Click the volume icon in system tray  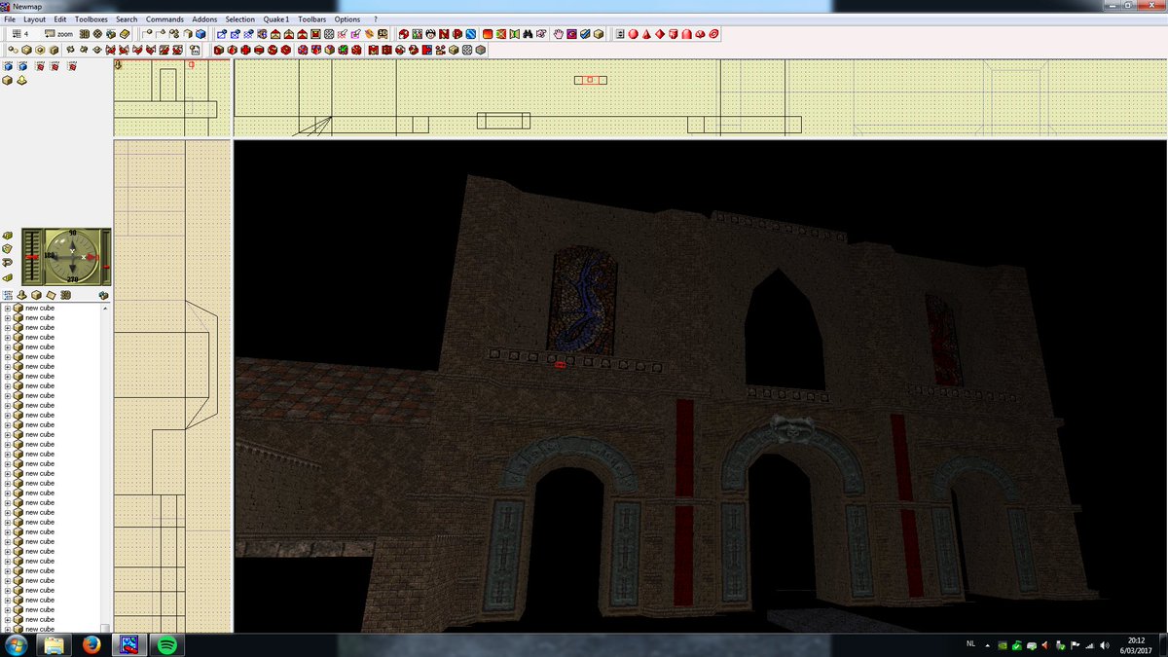pos(1104,645)
